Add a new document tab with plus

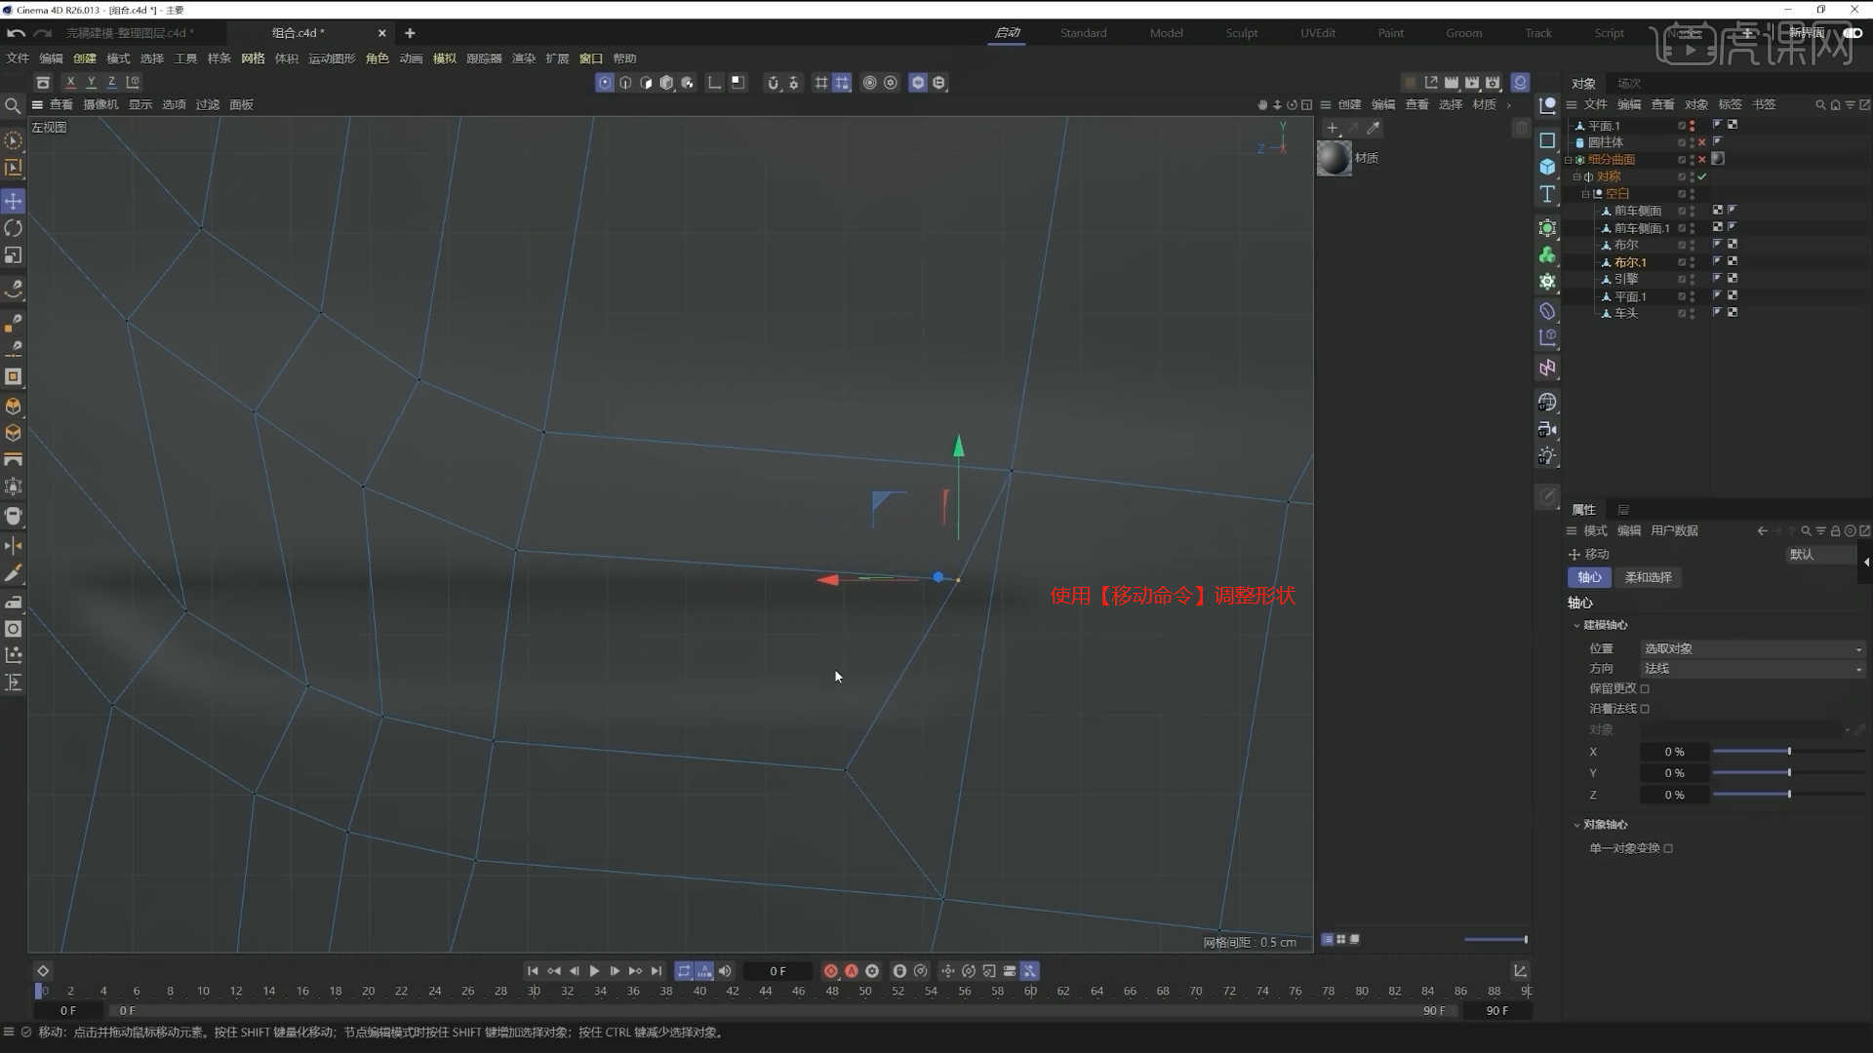410,33
